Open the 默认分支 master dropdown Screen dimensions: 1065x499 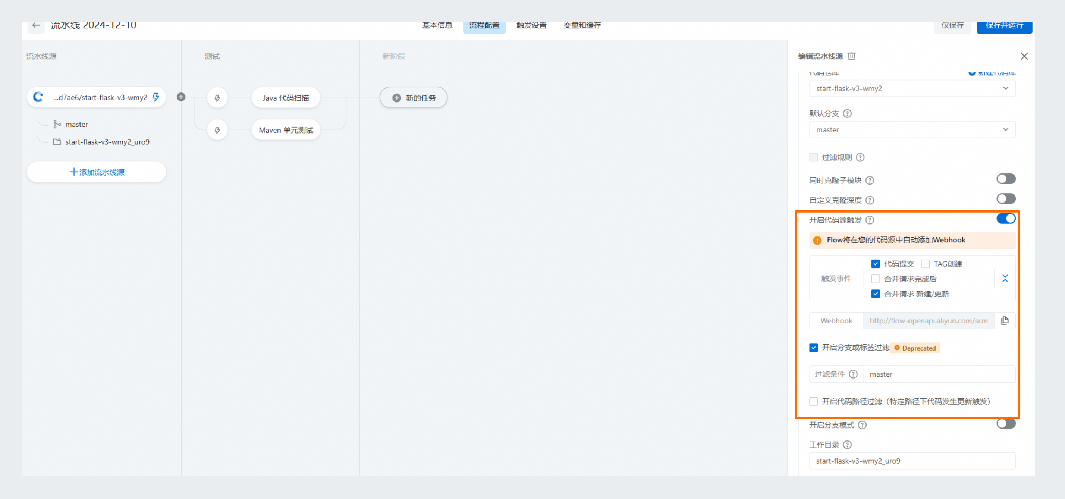pyautogui.click(x=912, y=129)
